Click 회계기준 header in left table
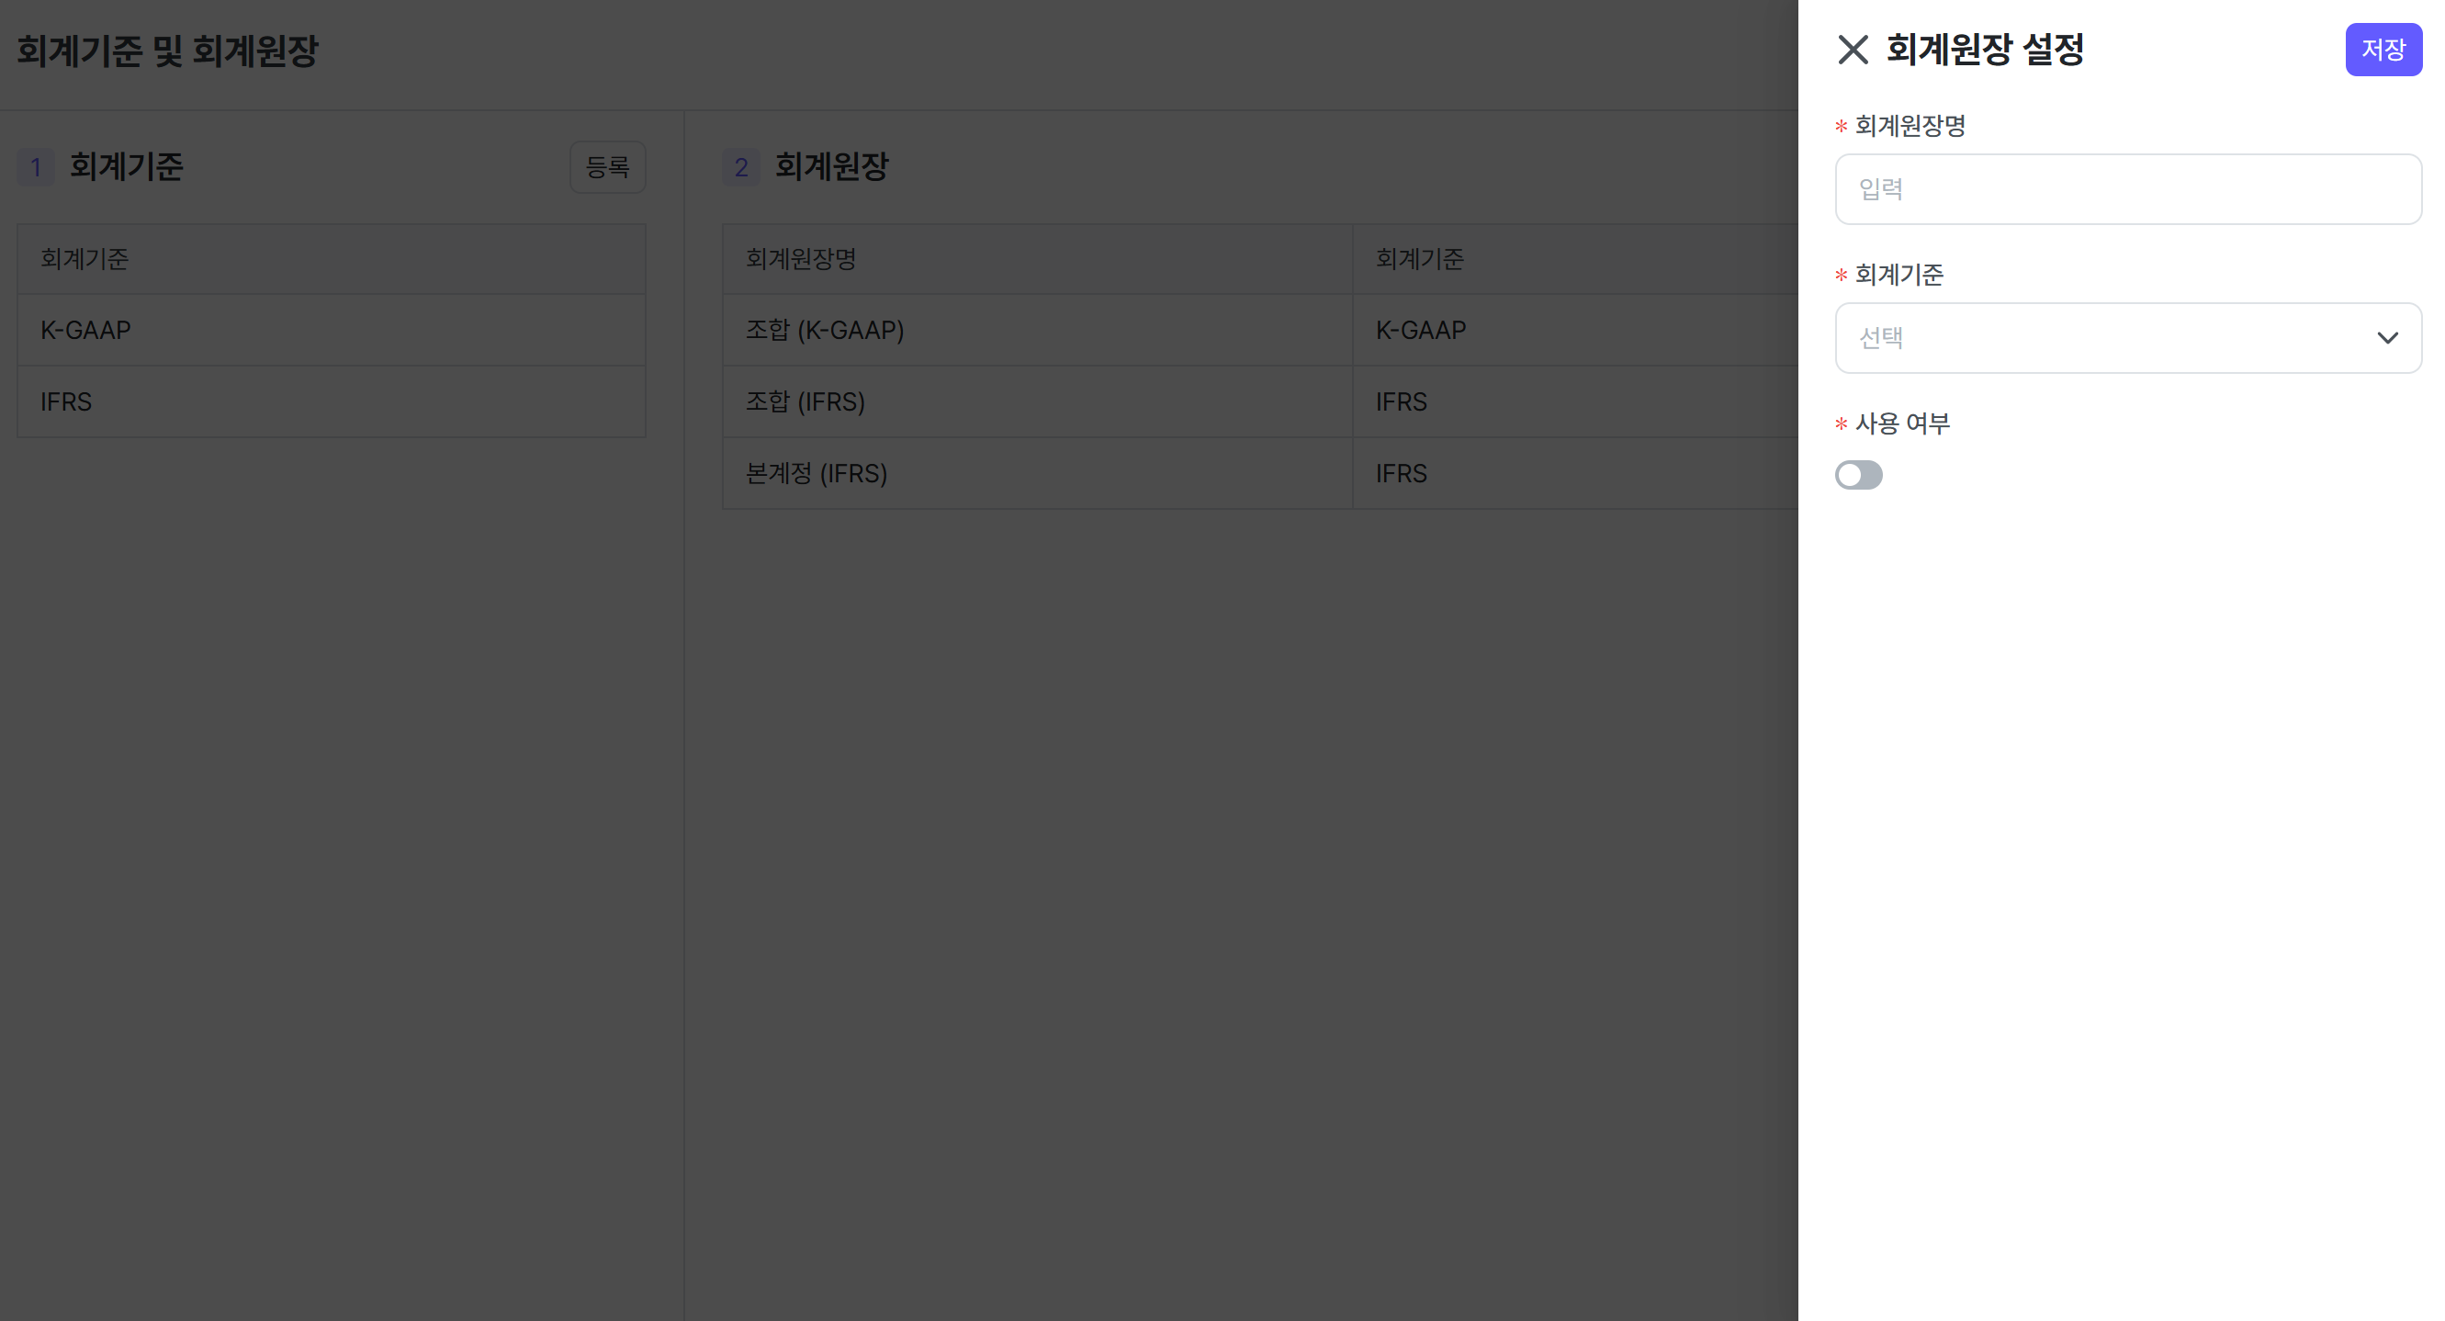 332,259
